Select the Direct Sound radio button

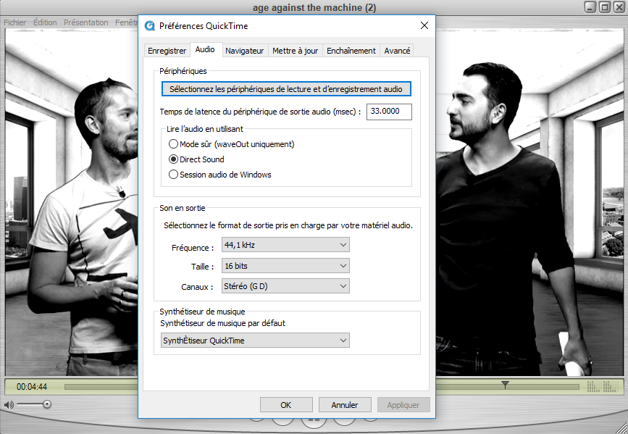(x=173, y=159)
